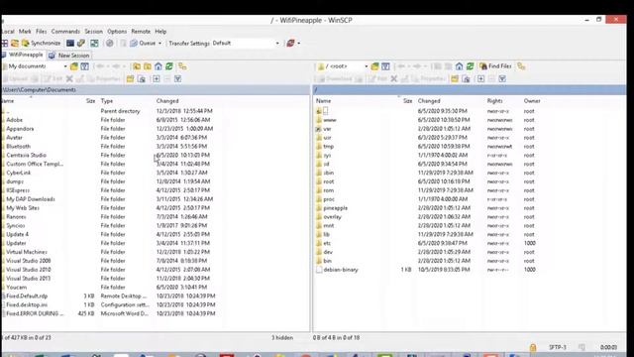The width and height of the screenshot is (634, 357).
Task: Click the new file icon in local panel
Action: pyautogui.click(x=142, y=79)
